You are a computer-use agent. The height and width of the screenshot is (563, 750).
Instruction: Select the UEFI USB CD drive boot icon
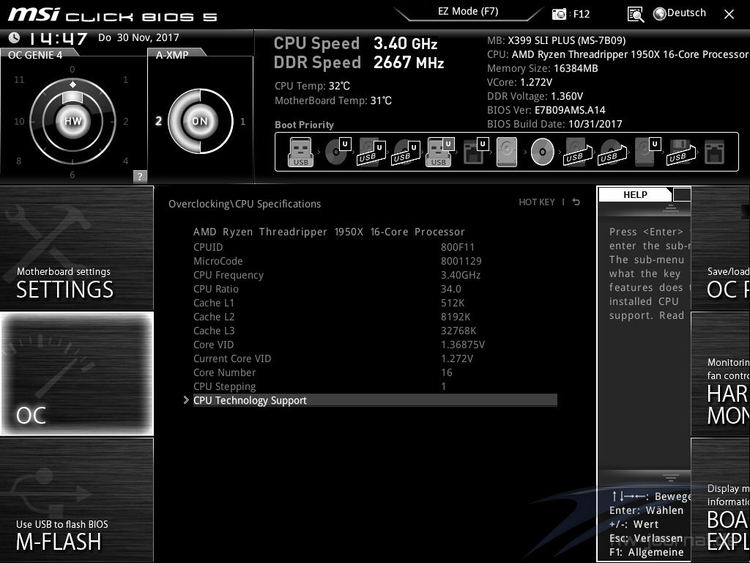[x=406, y=152]
